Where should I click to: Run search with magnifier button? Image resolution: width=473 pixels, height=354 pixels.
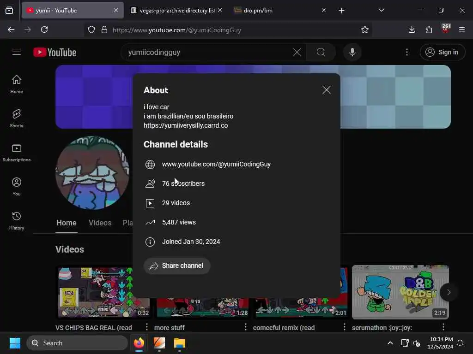321,53
